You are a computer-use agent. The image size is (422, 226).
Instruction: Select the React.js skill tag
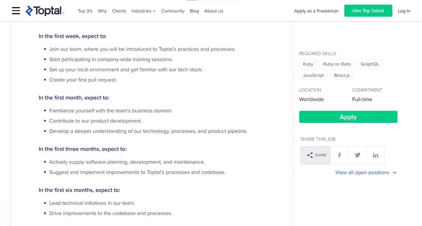coord(342,75)
